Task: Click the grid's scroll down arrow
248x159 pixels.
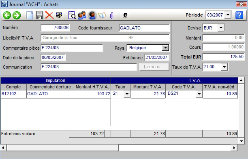Action: click(x=241, y=141)
